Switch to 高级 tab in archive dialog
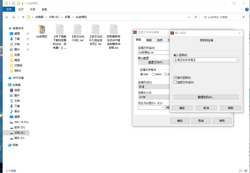Viewport: 250px width, 173px height. tap(149, 40)
